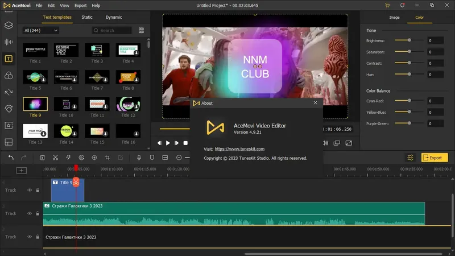Select the Title 12 template thumbnail

(x=128, y=105)
